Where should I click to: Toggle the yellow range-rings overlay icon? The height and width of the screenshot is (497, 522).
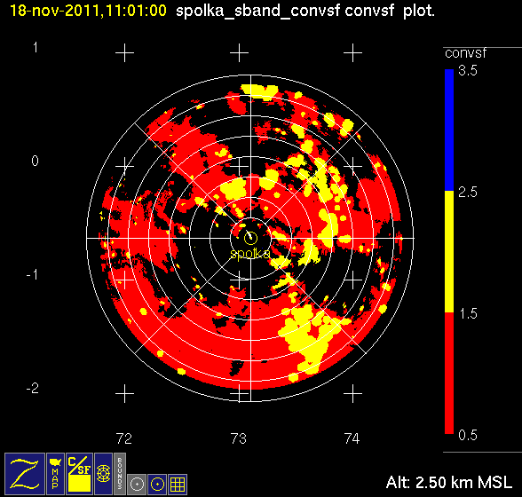tap(103, 474)
